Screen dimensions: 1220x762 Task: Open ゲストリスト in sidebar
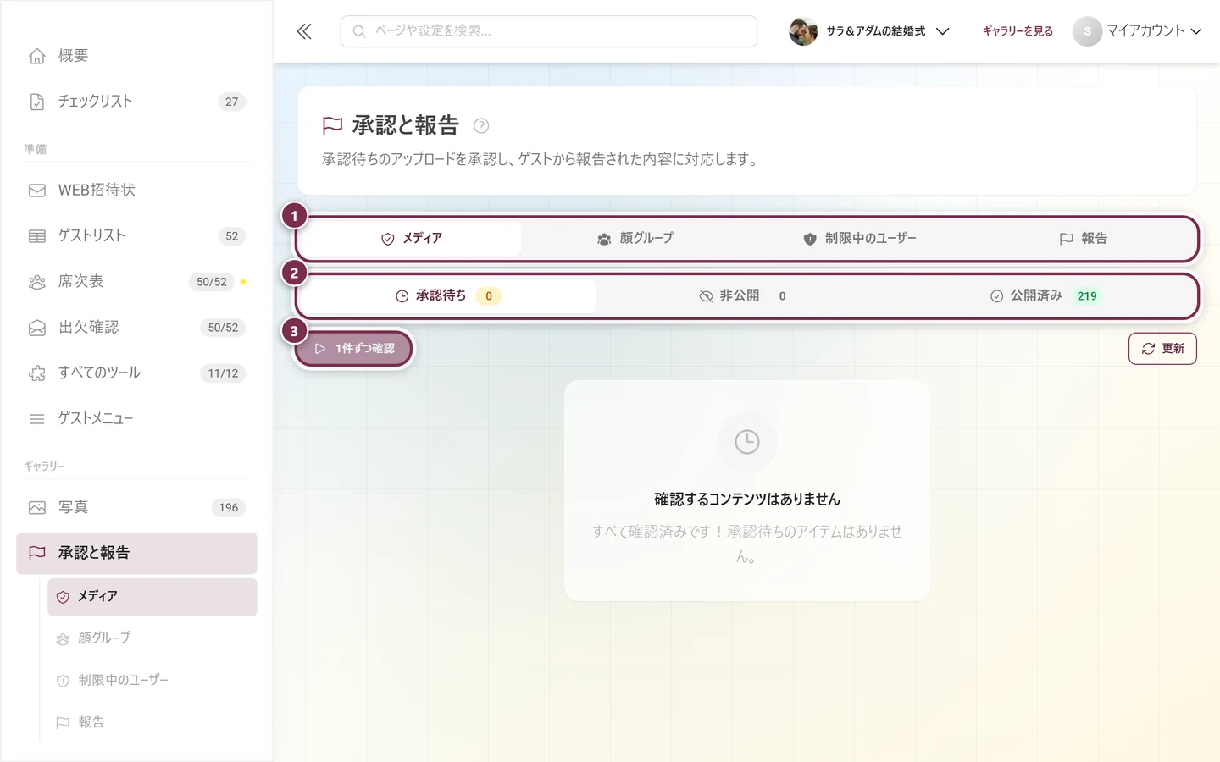pyautogui.click(x=136, y=236)
